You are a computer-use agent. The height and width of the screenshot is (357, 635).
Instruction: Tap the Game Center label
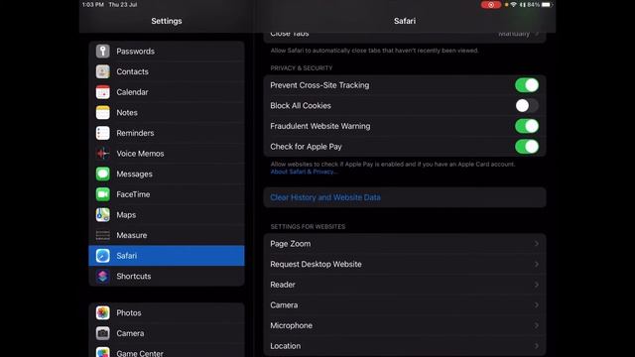pyautogui.click(x=140, y=353)
